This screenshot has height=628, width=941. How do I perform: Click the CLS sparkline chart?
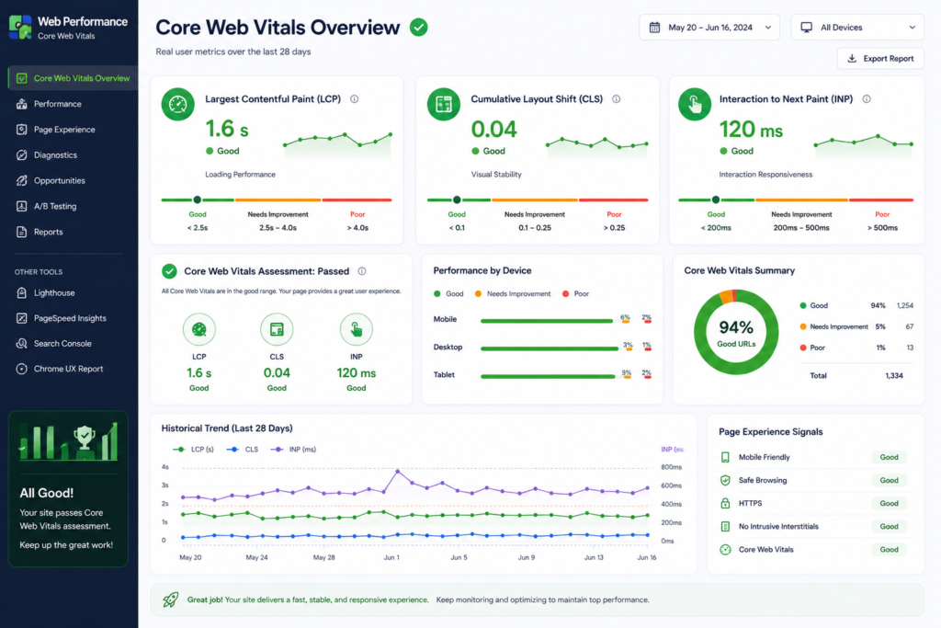point(597,146)
